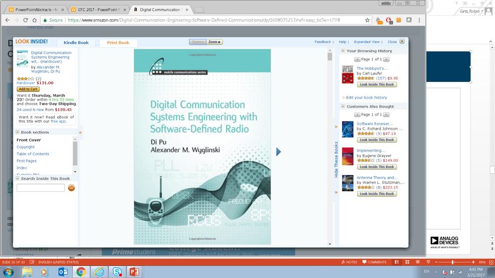Image resolution: width=495 pixels, height=278 pixels.
Task: Click the orange square extension icon
Action: pyautogui.click(x=399, y=20)
